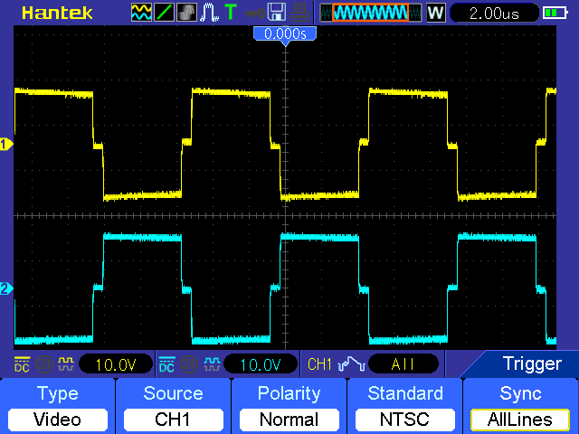Click the yellow-cyan waveform icon in top bar
Viewport: 579px width, 434px height.
[141, 13]
